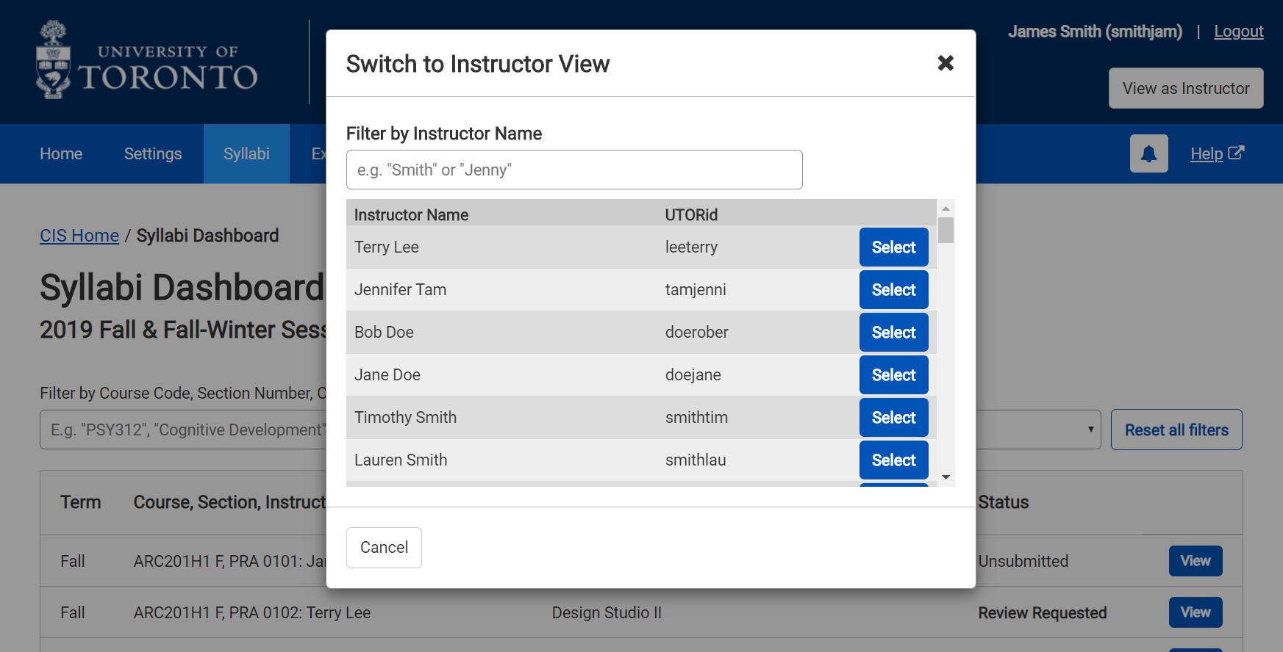Select instructor Jane Doe
This screenshot has height=652, width=1283.
click(x=893, y=375)
